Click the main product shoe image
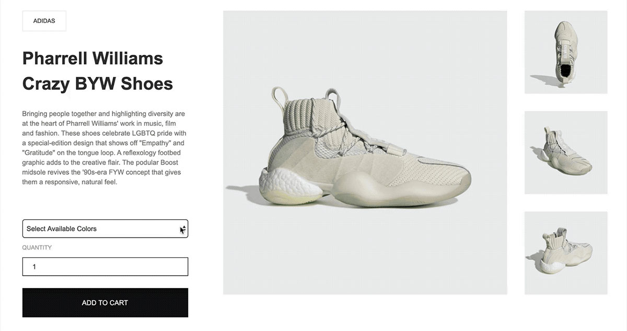The width and height of the screenshot is (627, 331). click(x=365, y=152)
